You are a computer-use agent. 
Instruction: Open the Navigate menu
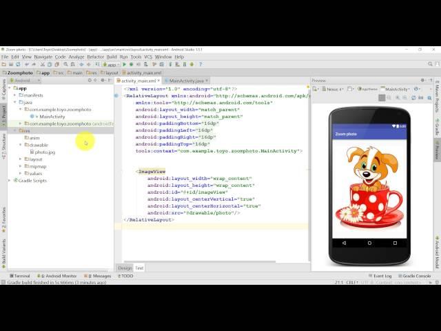pyautogui.click(x=43, y=57)
